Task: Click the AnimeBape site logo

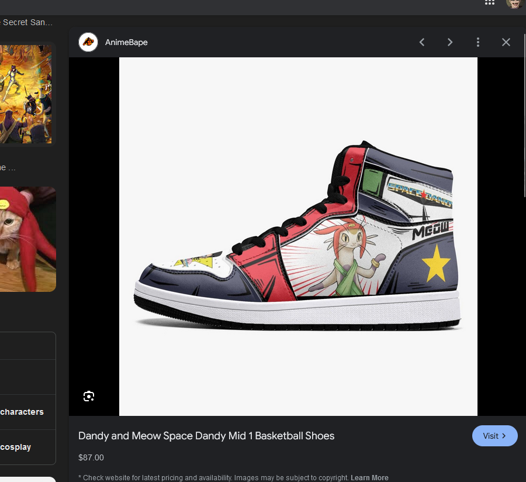Action: 88,42
